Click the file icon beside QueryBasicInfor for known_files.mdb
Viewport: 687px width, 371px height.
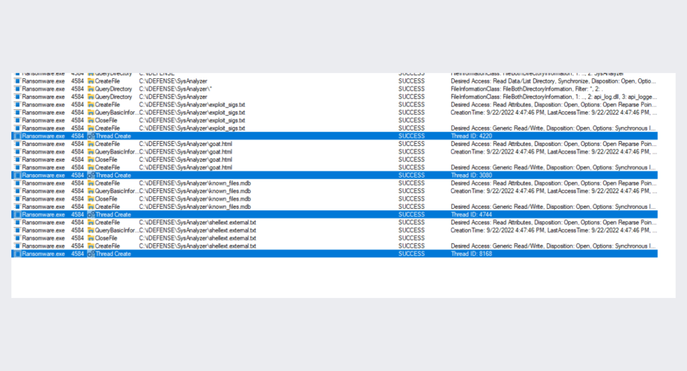[x=91, y=191]
